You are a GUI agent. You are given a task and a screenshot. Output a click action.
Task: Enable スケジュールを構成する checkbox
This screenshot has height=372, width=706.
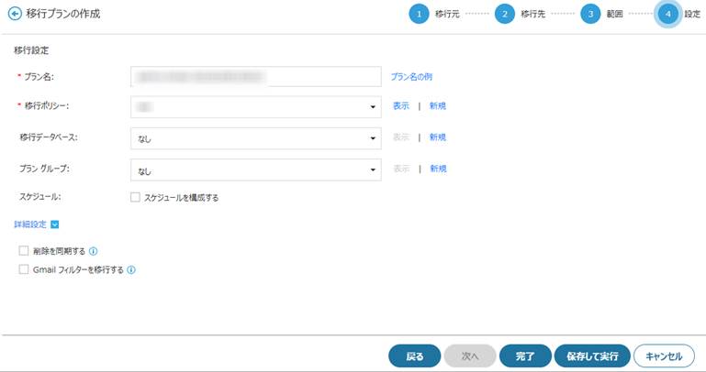(x=135, y=197)
